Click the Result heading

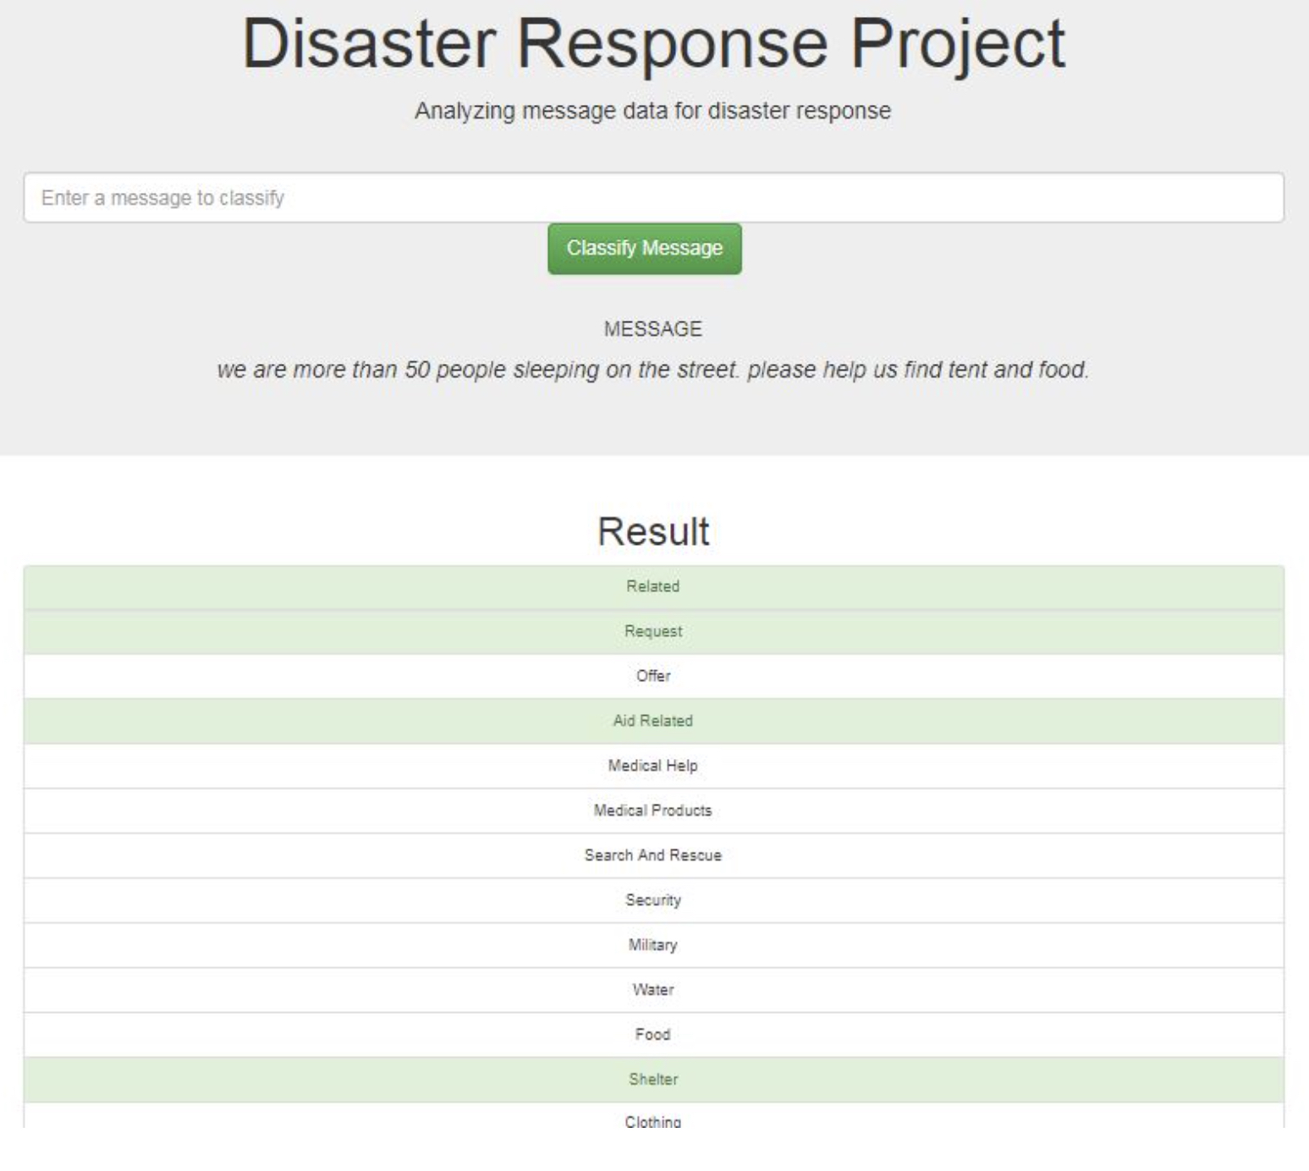(653, 532)
